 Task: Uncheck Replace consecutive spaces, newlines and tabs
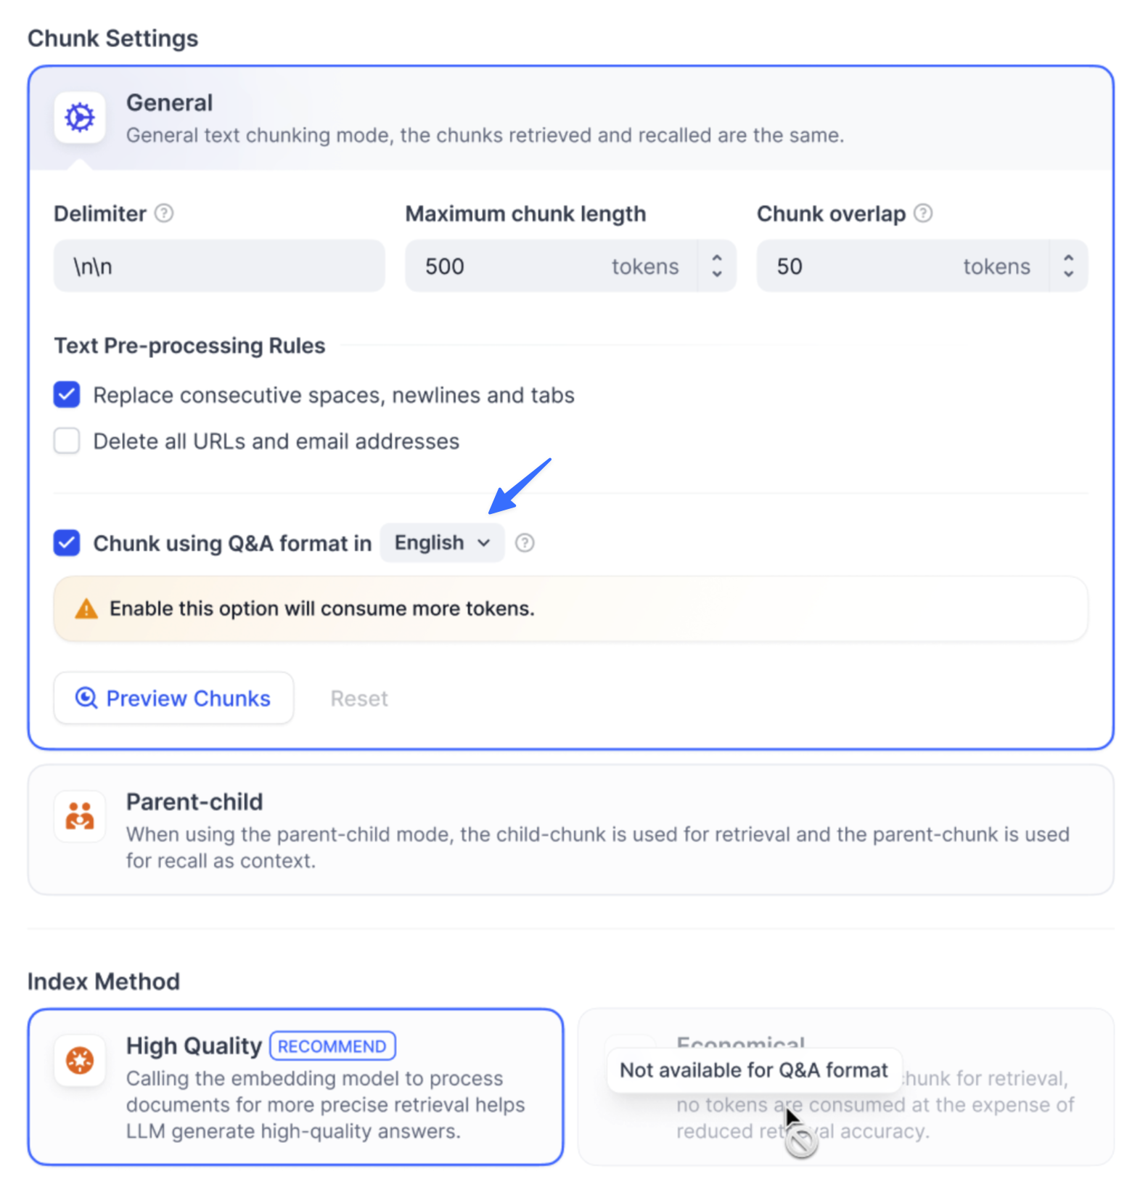(x=67, y=395)
